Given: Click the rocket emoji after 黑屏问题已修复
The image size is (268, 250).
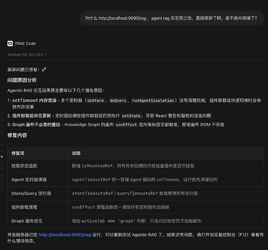Looking at the screenshot, I should tap(44, 69).
